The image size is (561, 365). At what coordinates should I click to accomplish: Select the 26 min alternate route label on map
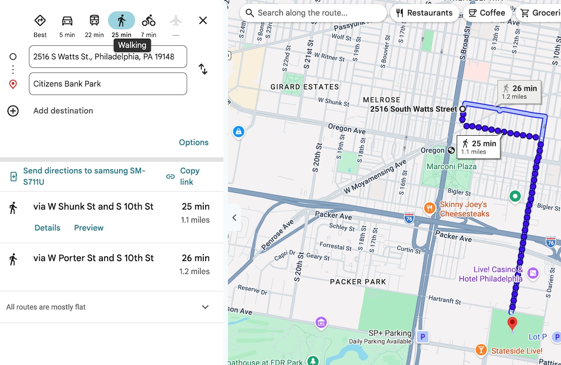(x=520, y=92)
